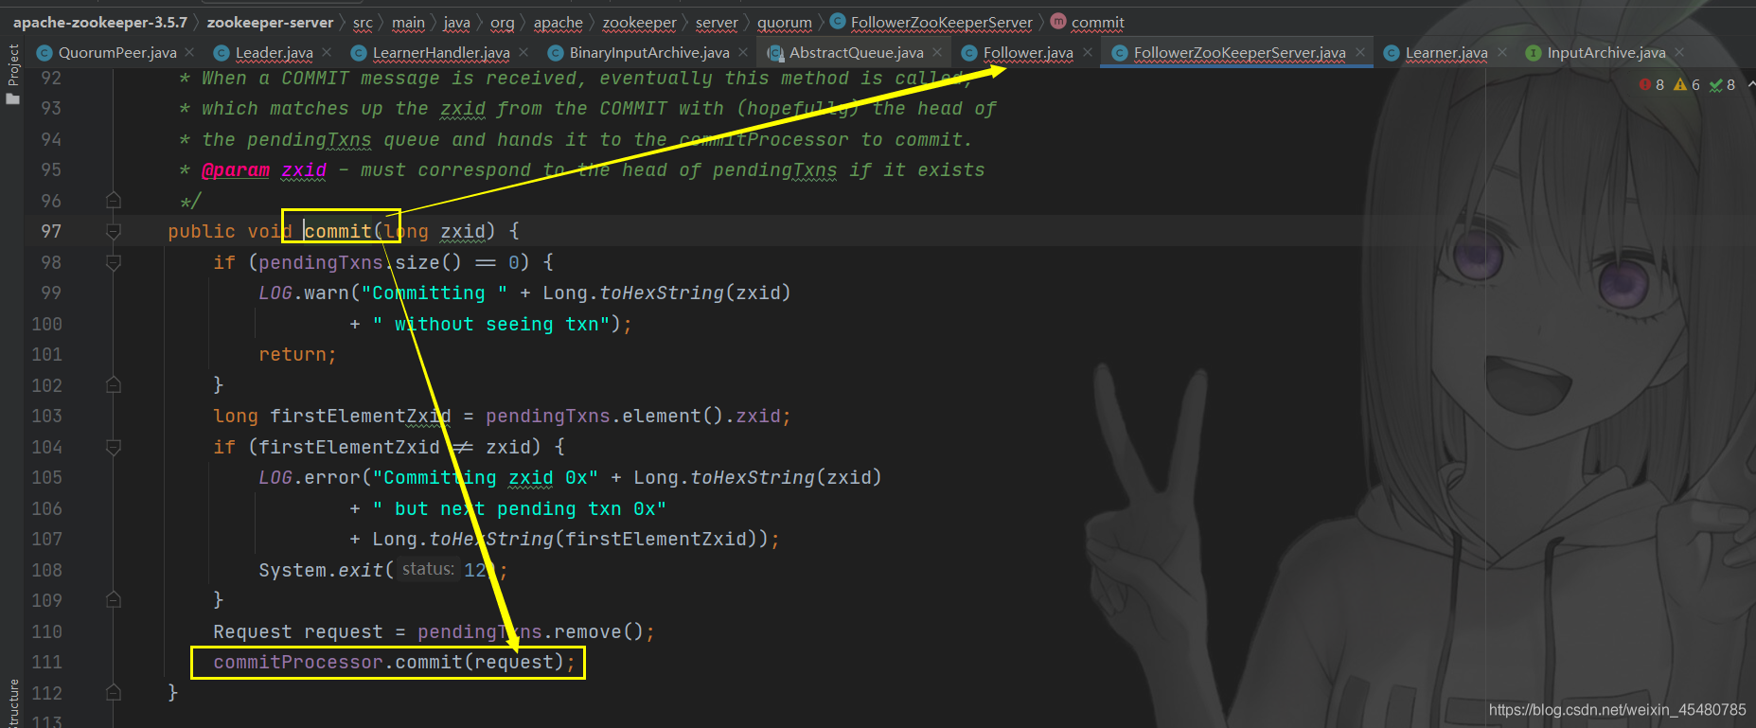Select the BinaryInputArchive.java tab
Viewport: 1756px width, 728px height.
(649, 53)
